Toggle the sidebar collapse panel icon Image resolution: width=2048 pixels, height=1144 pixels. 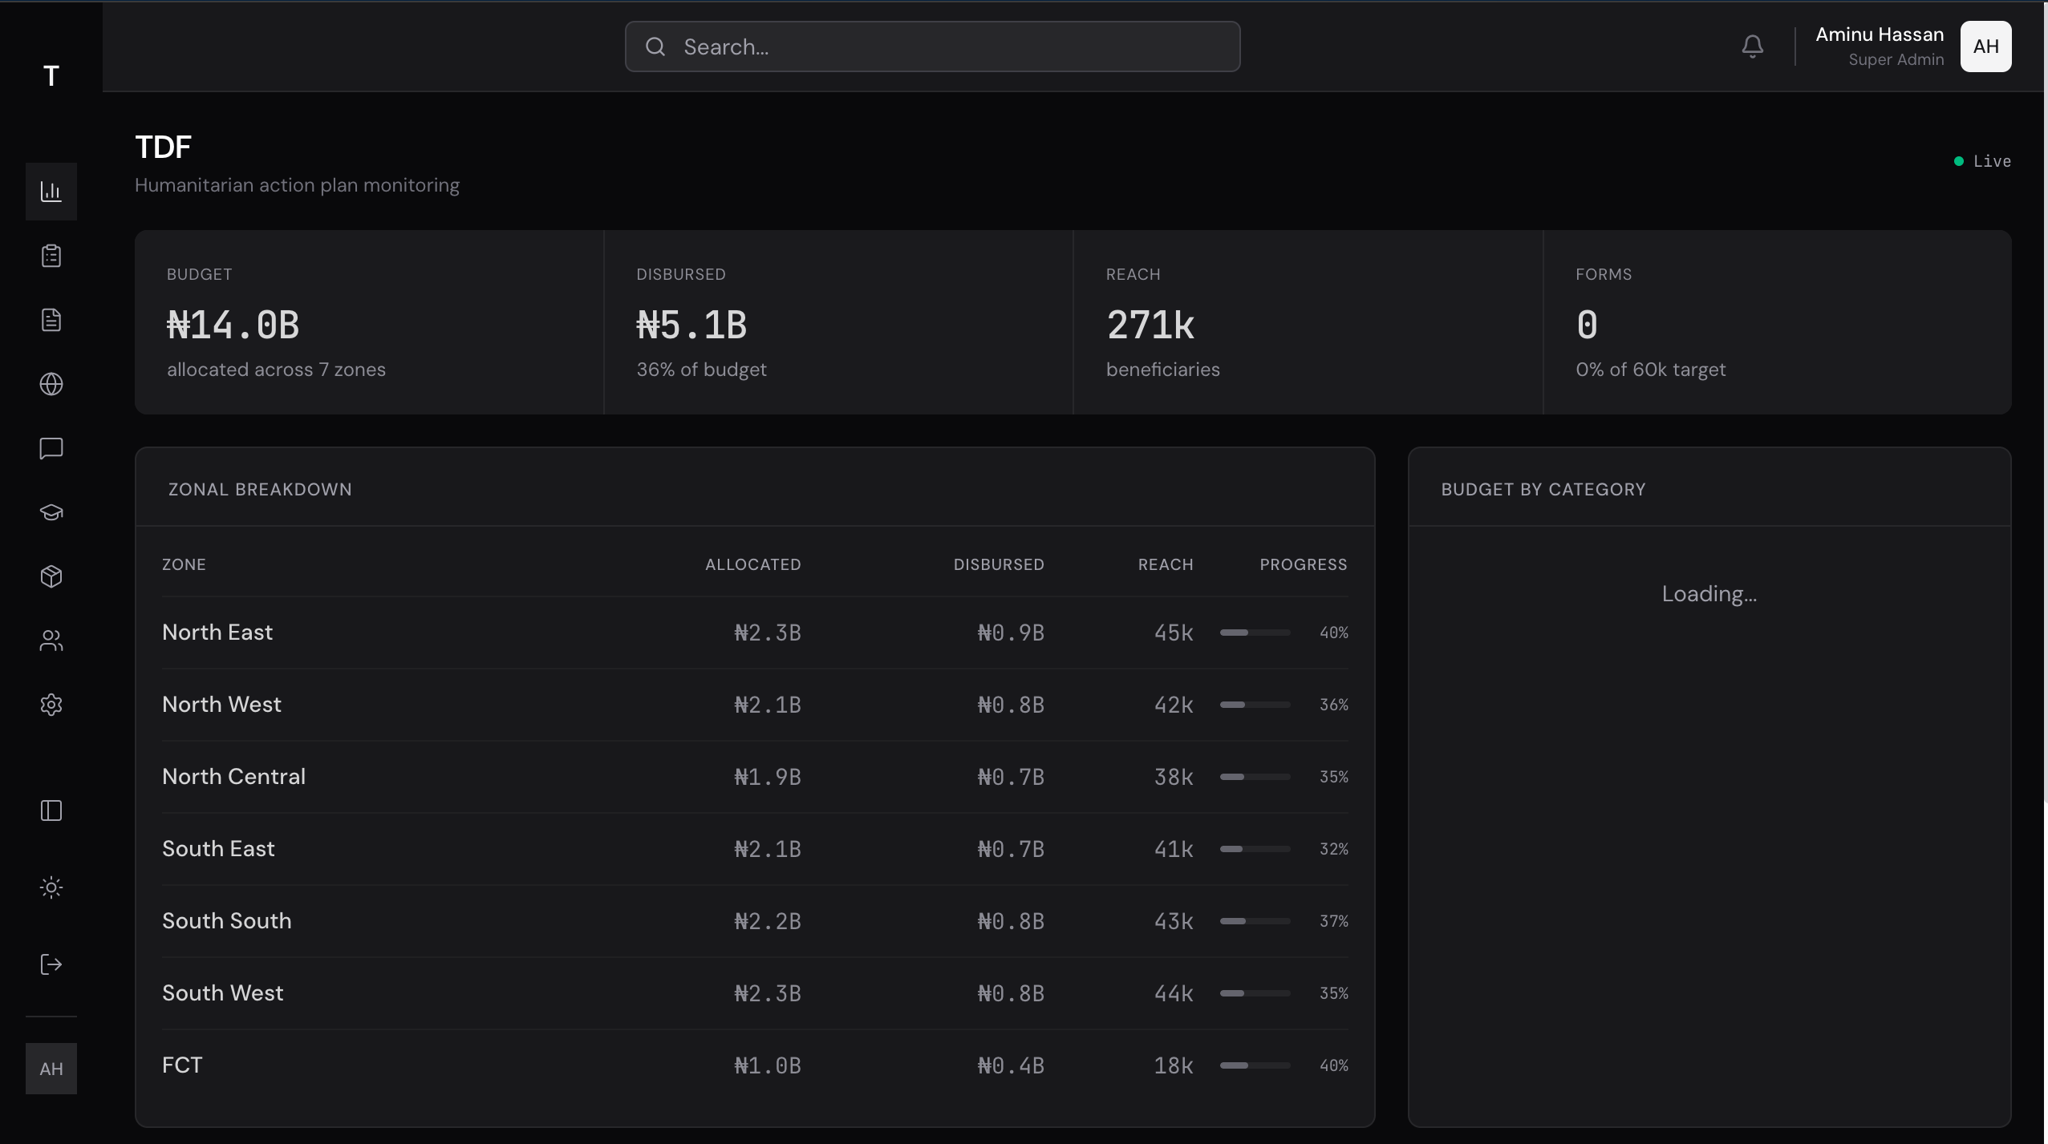click(x=51, y=811)
